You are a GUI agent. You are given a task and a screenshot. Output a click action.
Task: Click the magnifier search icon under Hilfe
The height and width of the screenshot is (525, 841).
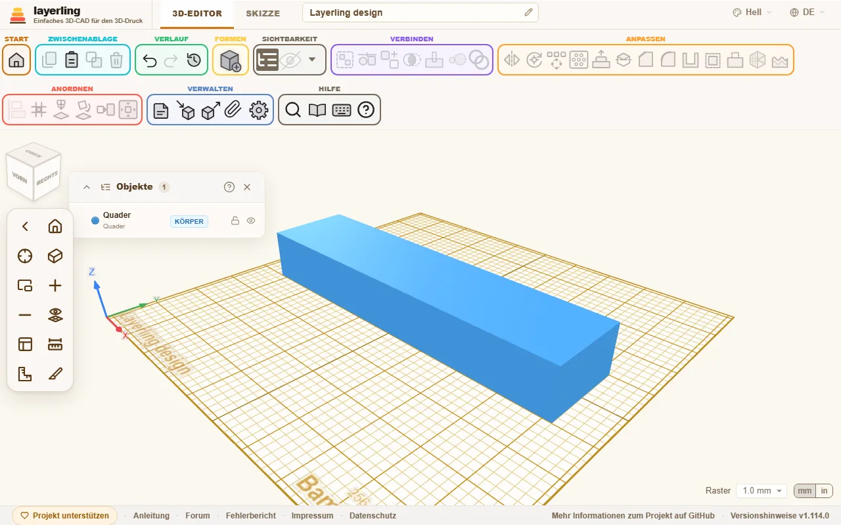point(293,110)
